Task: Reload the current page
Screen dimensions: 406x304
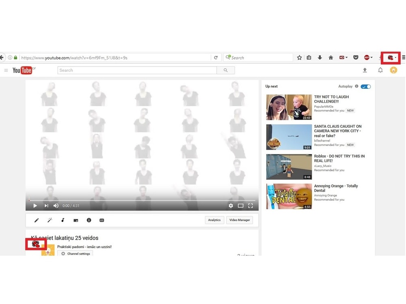Action: pyautogui.click(x=216, y=58)
